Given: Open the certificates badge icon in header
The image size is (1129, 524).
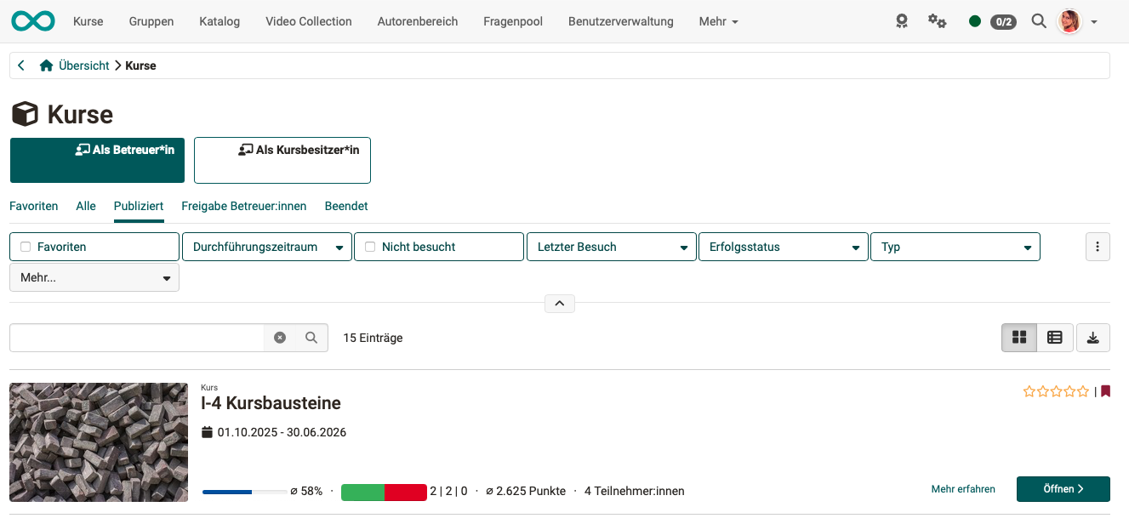Looking at the screenshot, I should [902, 21].
